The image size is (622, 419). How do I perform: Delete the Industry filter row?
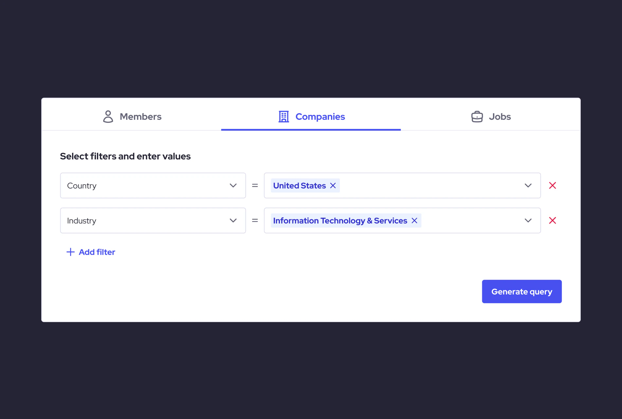click(553, 220)
